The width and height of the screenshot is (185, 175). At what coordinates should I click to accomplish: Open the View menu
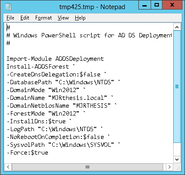tap(63, 18)
